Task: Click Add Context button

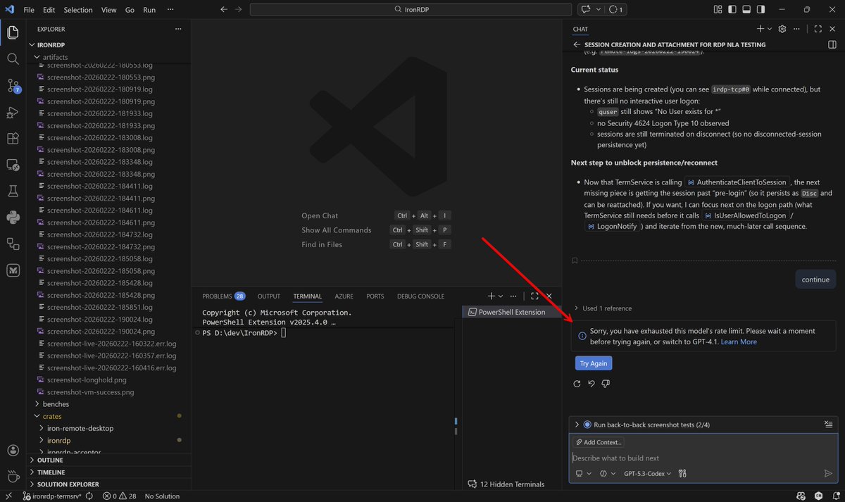Action: pos(599,442)
